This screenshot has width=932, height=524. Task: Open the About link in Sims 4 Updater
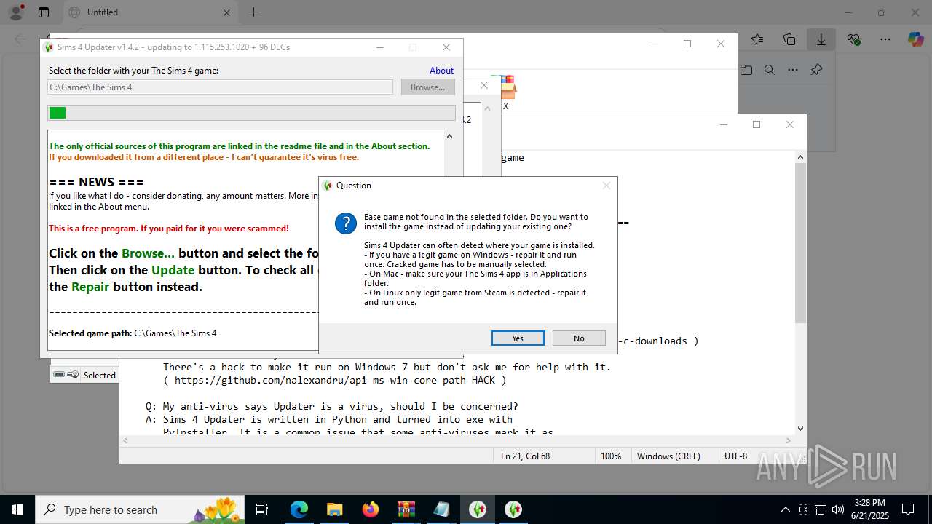tap(441, 71)
